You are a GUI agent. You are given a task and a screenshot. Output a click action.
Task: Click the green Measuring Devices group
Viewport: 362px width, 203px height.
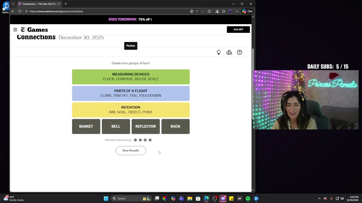(131, 77)
